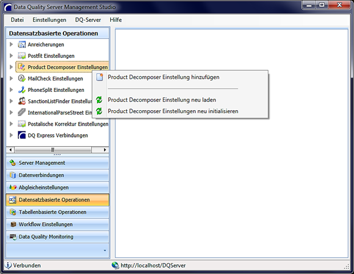The width and height of the screenshot is (354, 274).
Task: Open the Hilfe menu
Action: pyautogui.click(x=116, y=20)
